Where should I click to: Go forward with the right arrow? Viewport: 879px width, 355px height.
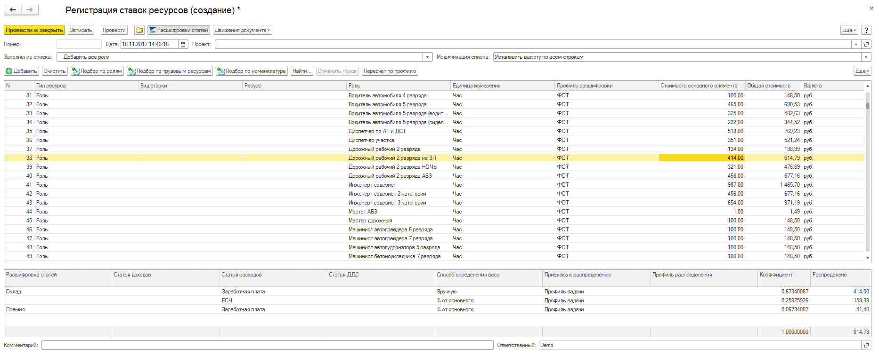[x=30, y=9]
